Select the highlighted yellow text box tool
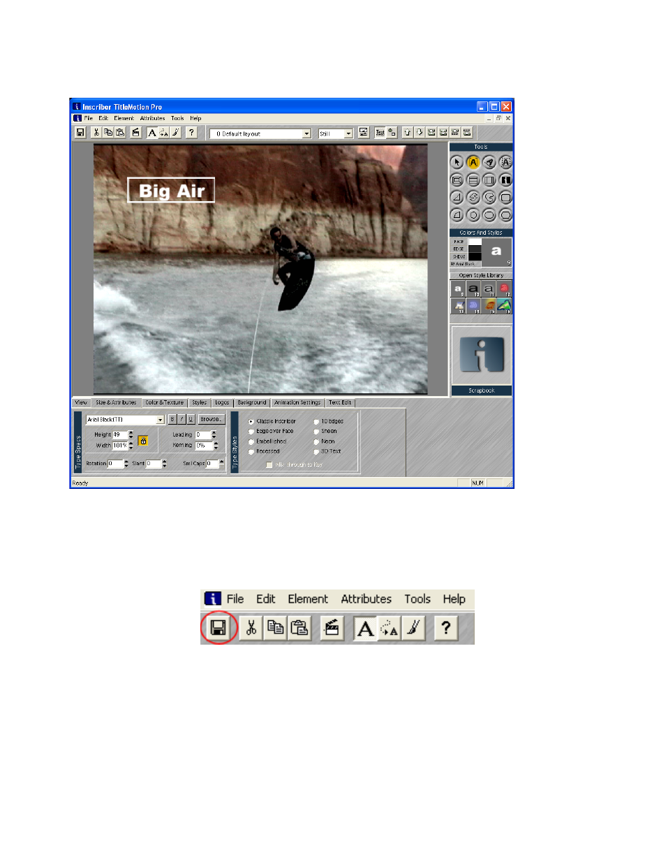This screenshot has width=666, height=857. click(473, 162)
